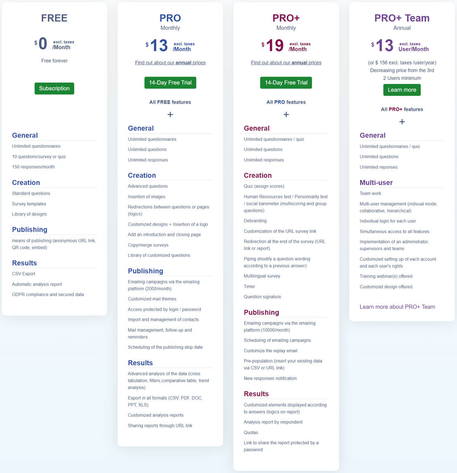Click the FREE plan title
Image resolution: width=457 pixels, height=473 pixels.
click(x=54, y=18)
